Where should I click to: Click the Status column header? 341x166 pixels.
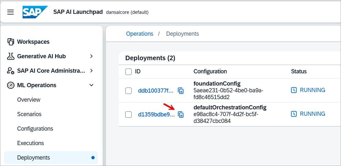[299, 71]
